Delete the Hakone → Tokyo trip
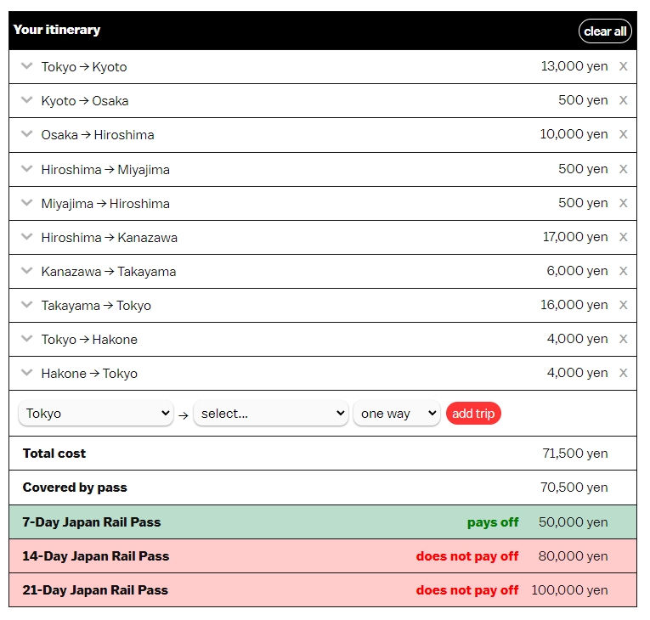This screenshot has height=620, width=650. click(x=623, y=373)
